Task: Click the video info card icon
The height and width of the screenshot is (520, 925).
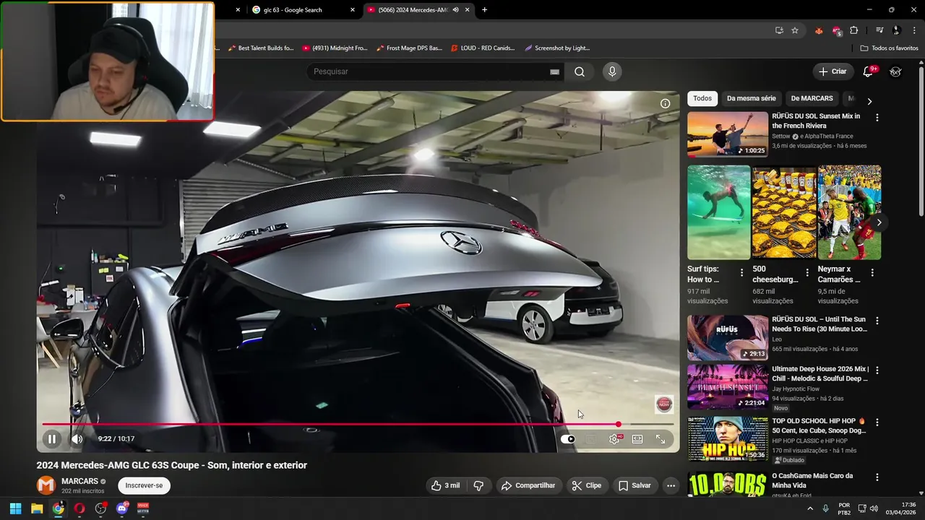Action: pyautogui.click(x=665, y=103)
